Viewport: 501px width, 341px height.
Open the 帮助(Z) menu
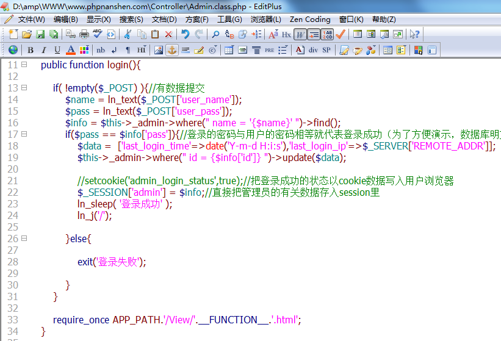384,20
